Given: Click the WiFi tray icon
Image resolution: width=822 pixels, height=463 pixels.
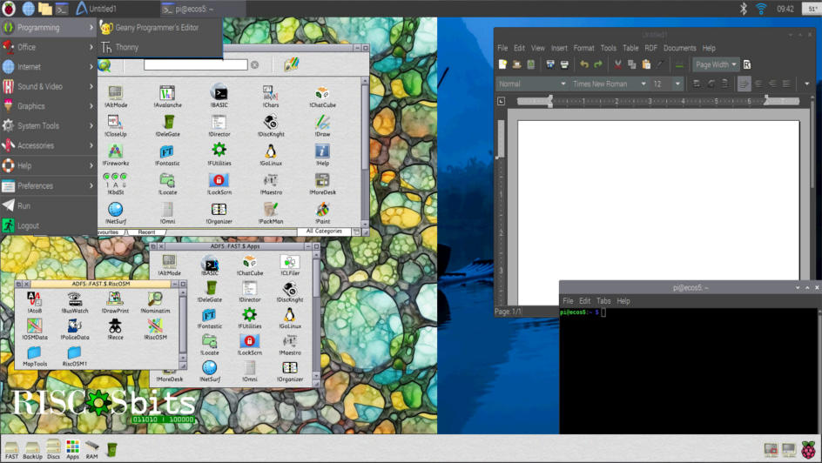Looking at the screenshot, I should point(761,9).
